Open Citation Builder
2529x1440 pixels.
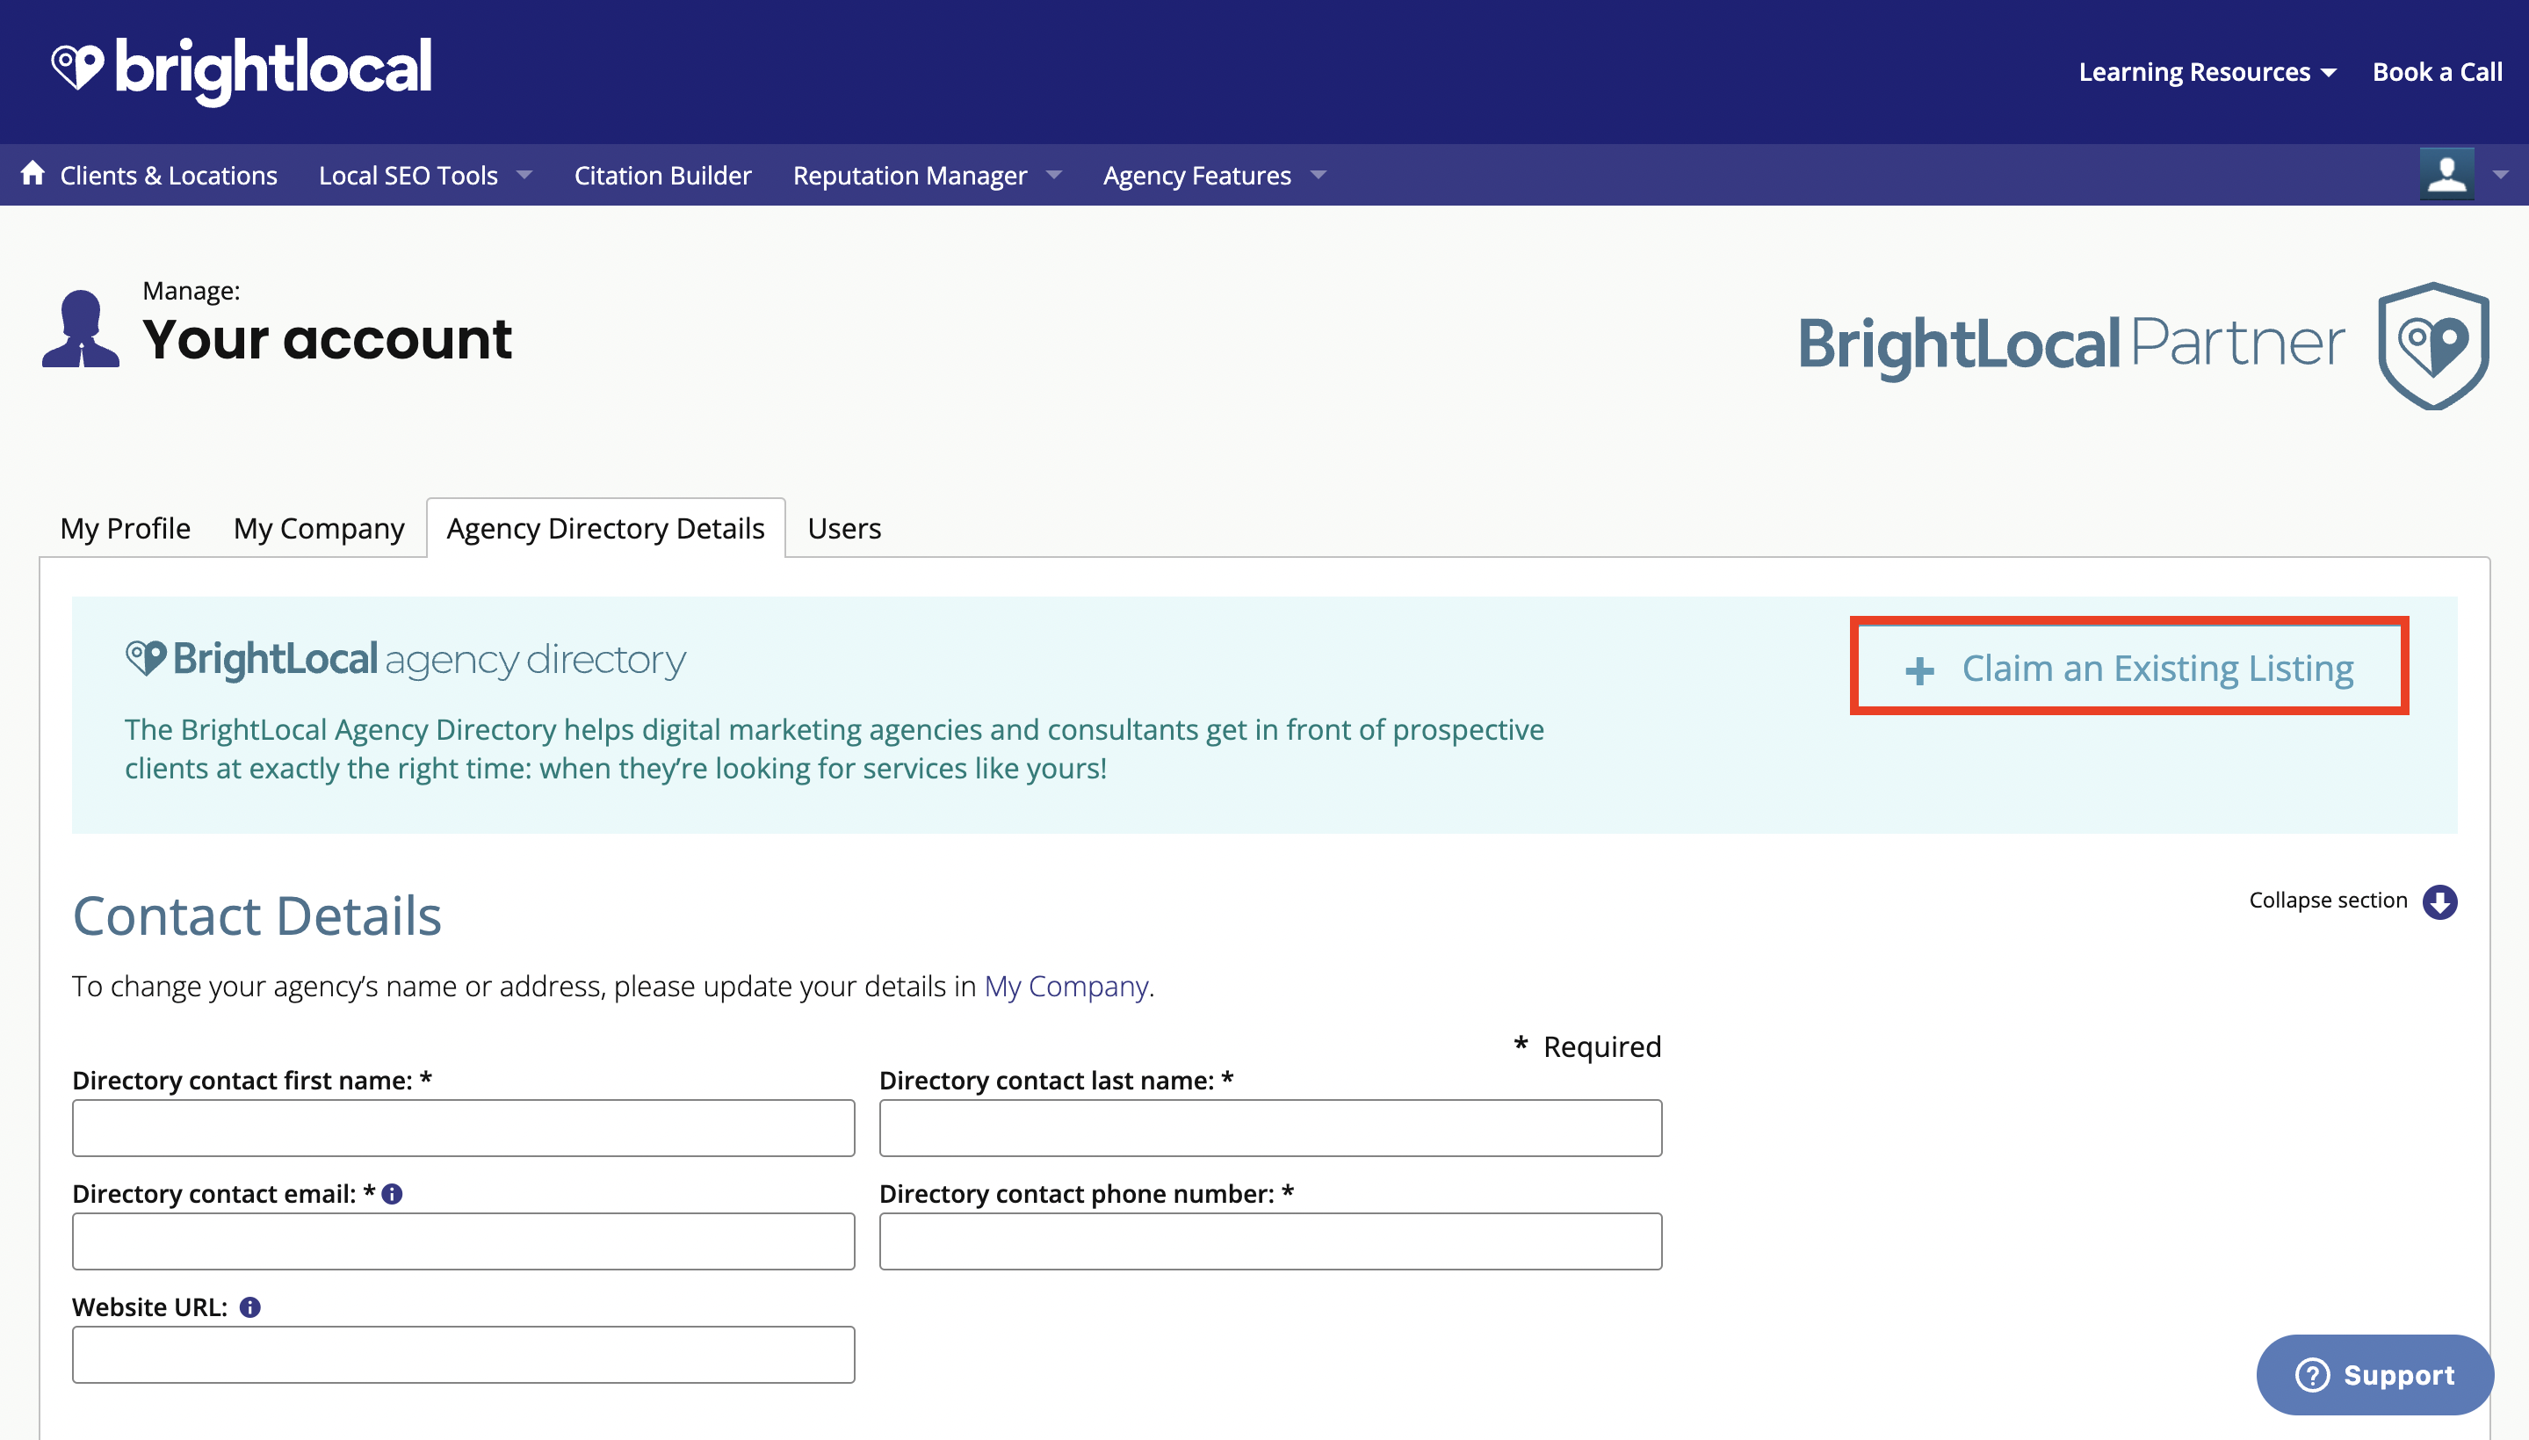662,175
